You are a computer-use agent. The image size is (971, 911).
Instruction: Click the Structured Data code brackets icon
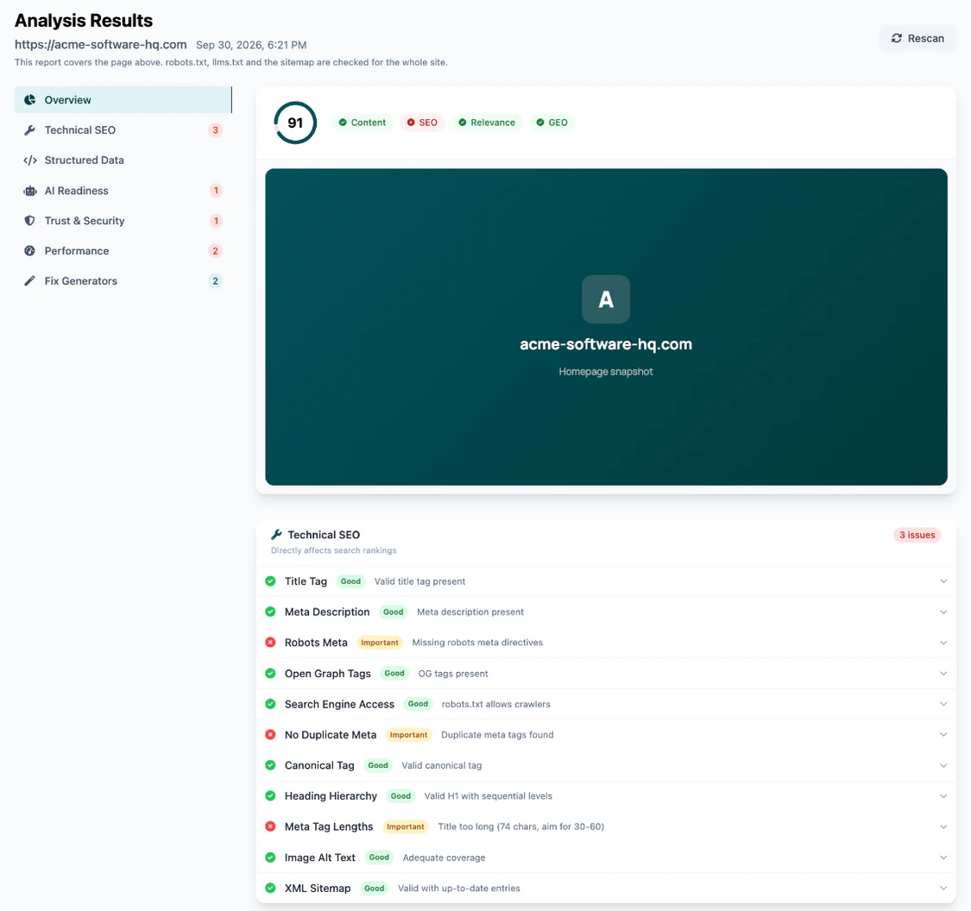[29, 160]
